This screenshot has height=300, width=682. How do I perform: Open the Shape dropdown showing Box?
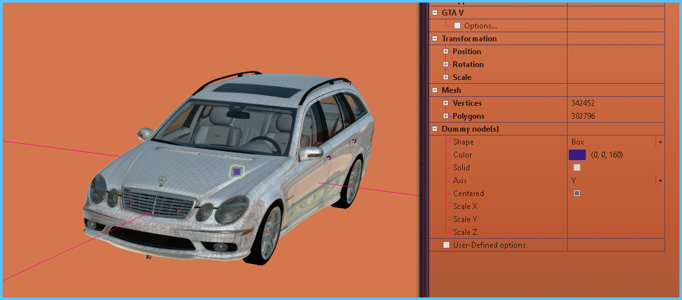point(659,142)
